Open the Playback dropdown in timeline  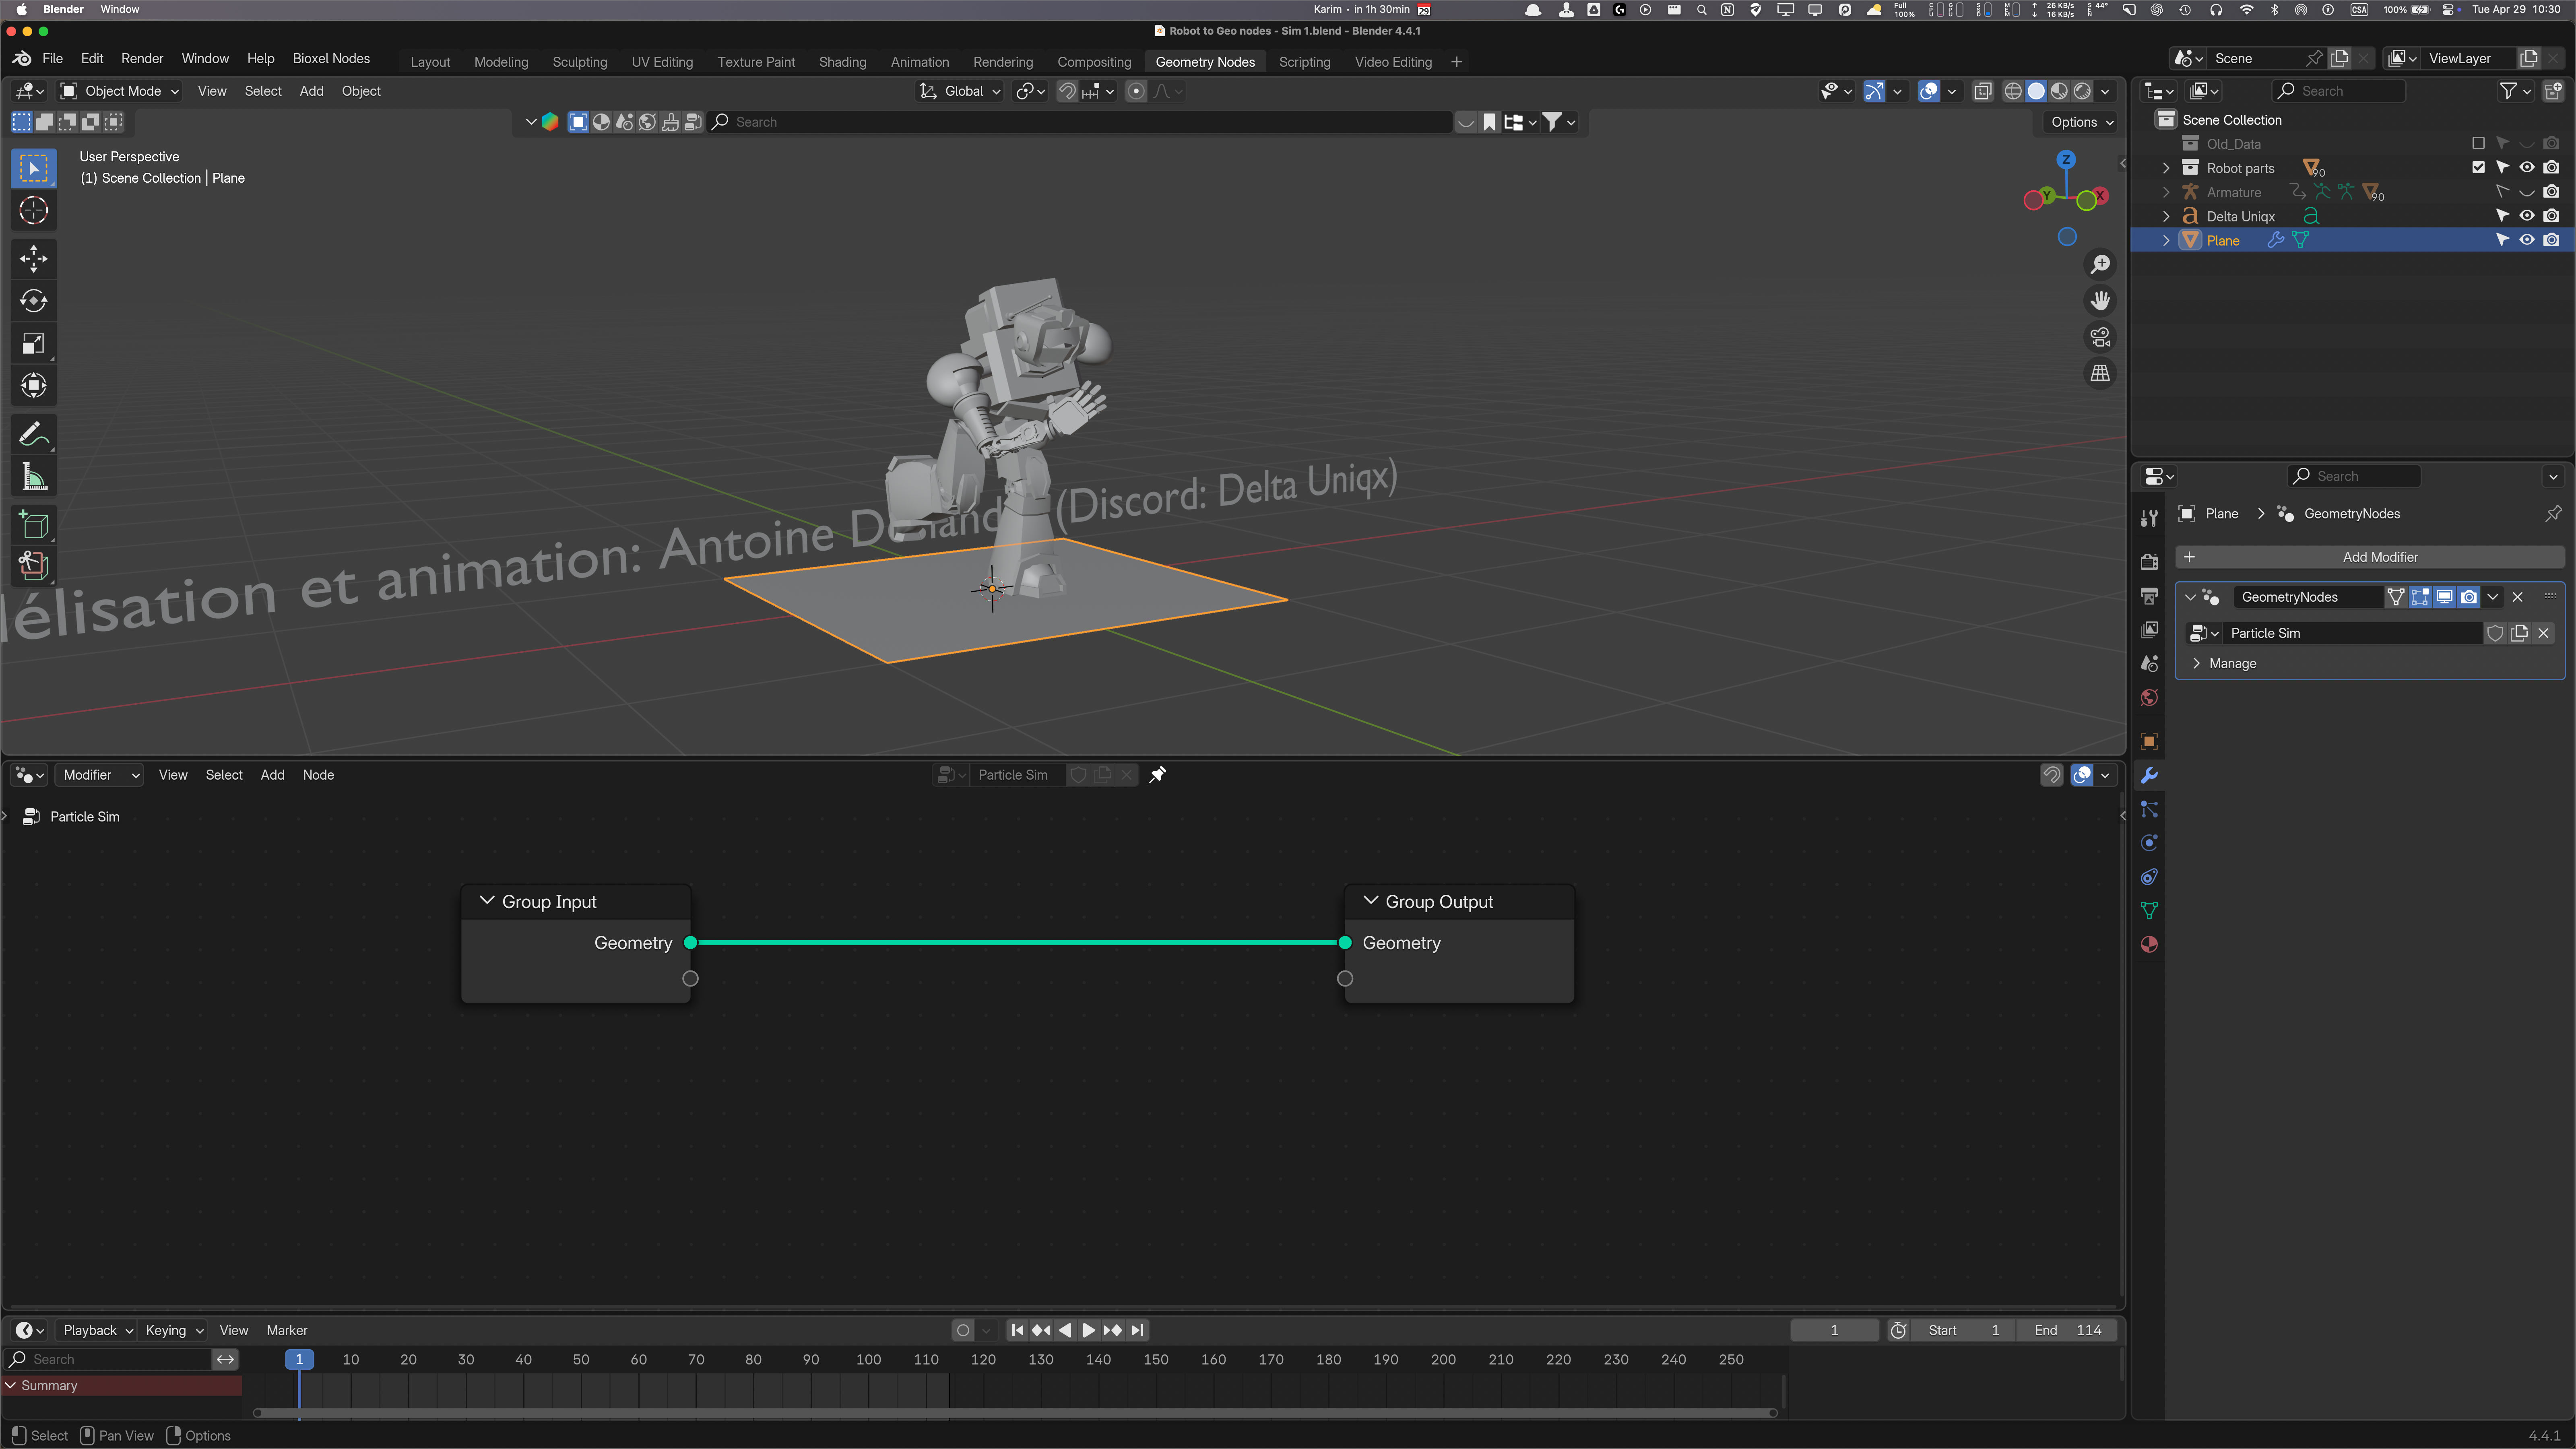point(97,1330)
